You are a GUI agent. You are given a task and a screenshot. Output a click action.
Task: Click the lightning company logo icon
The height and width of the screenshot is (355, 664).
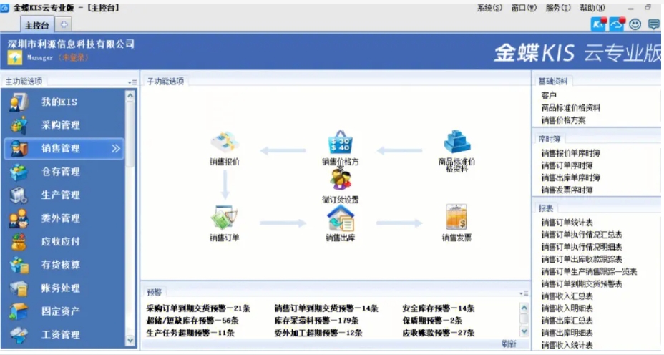click(x=15, y=58)
